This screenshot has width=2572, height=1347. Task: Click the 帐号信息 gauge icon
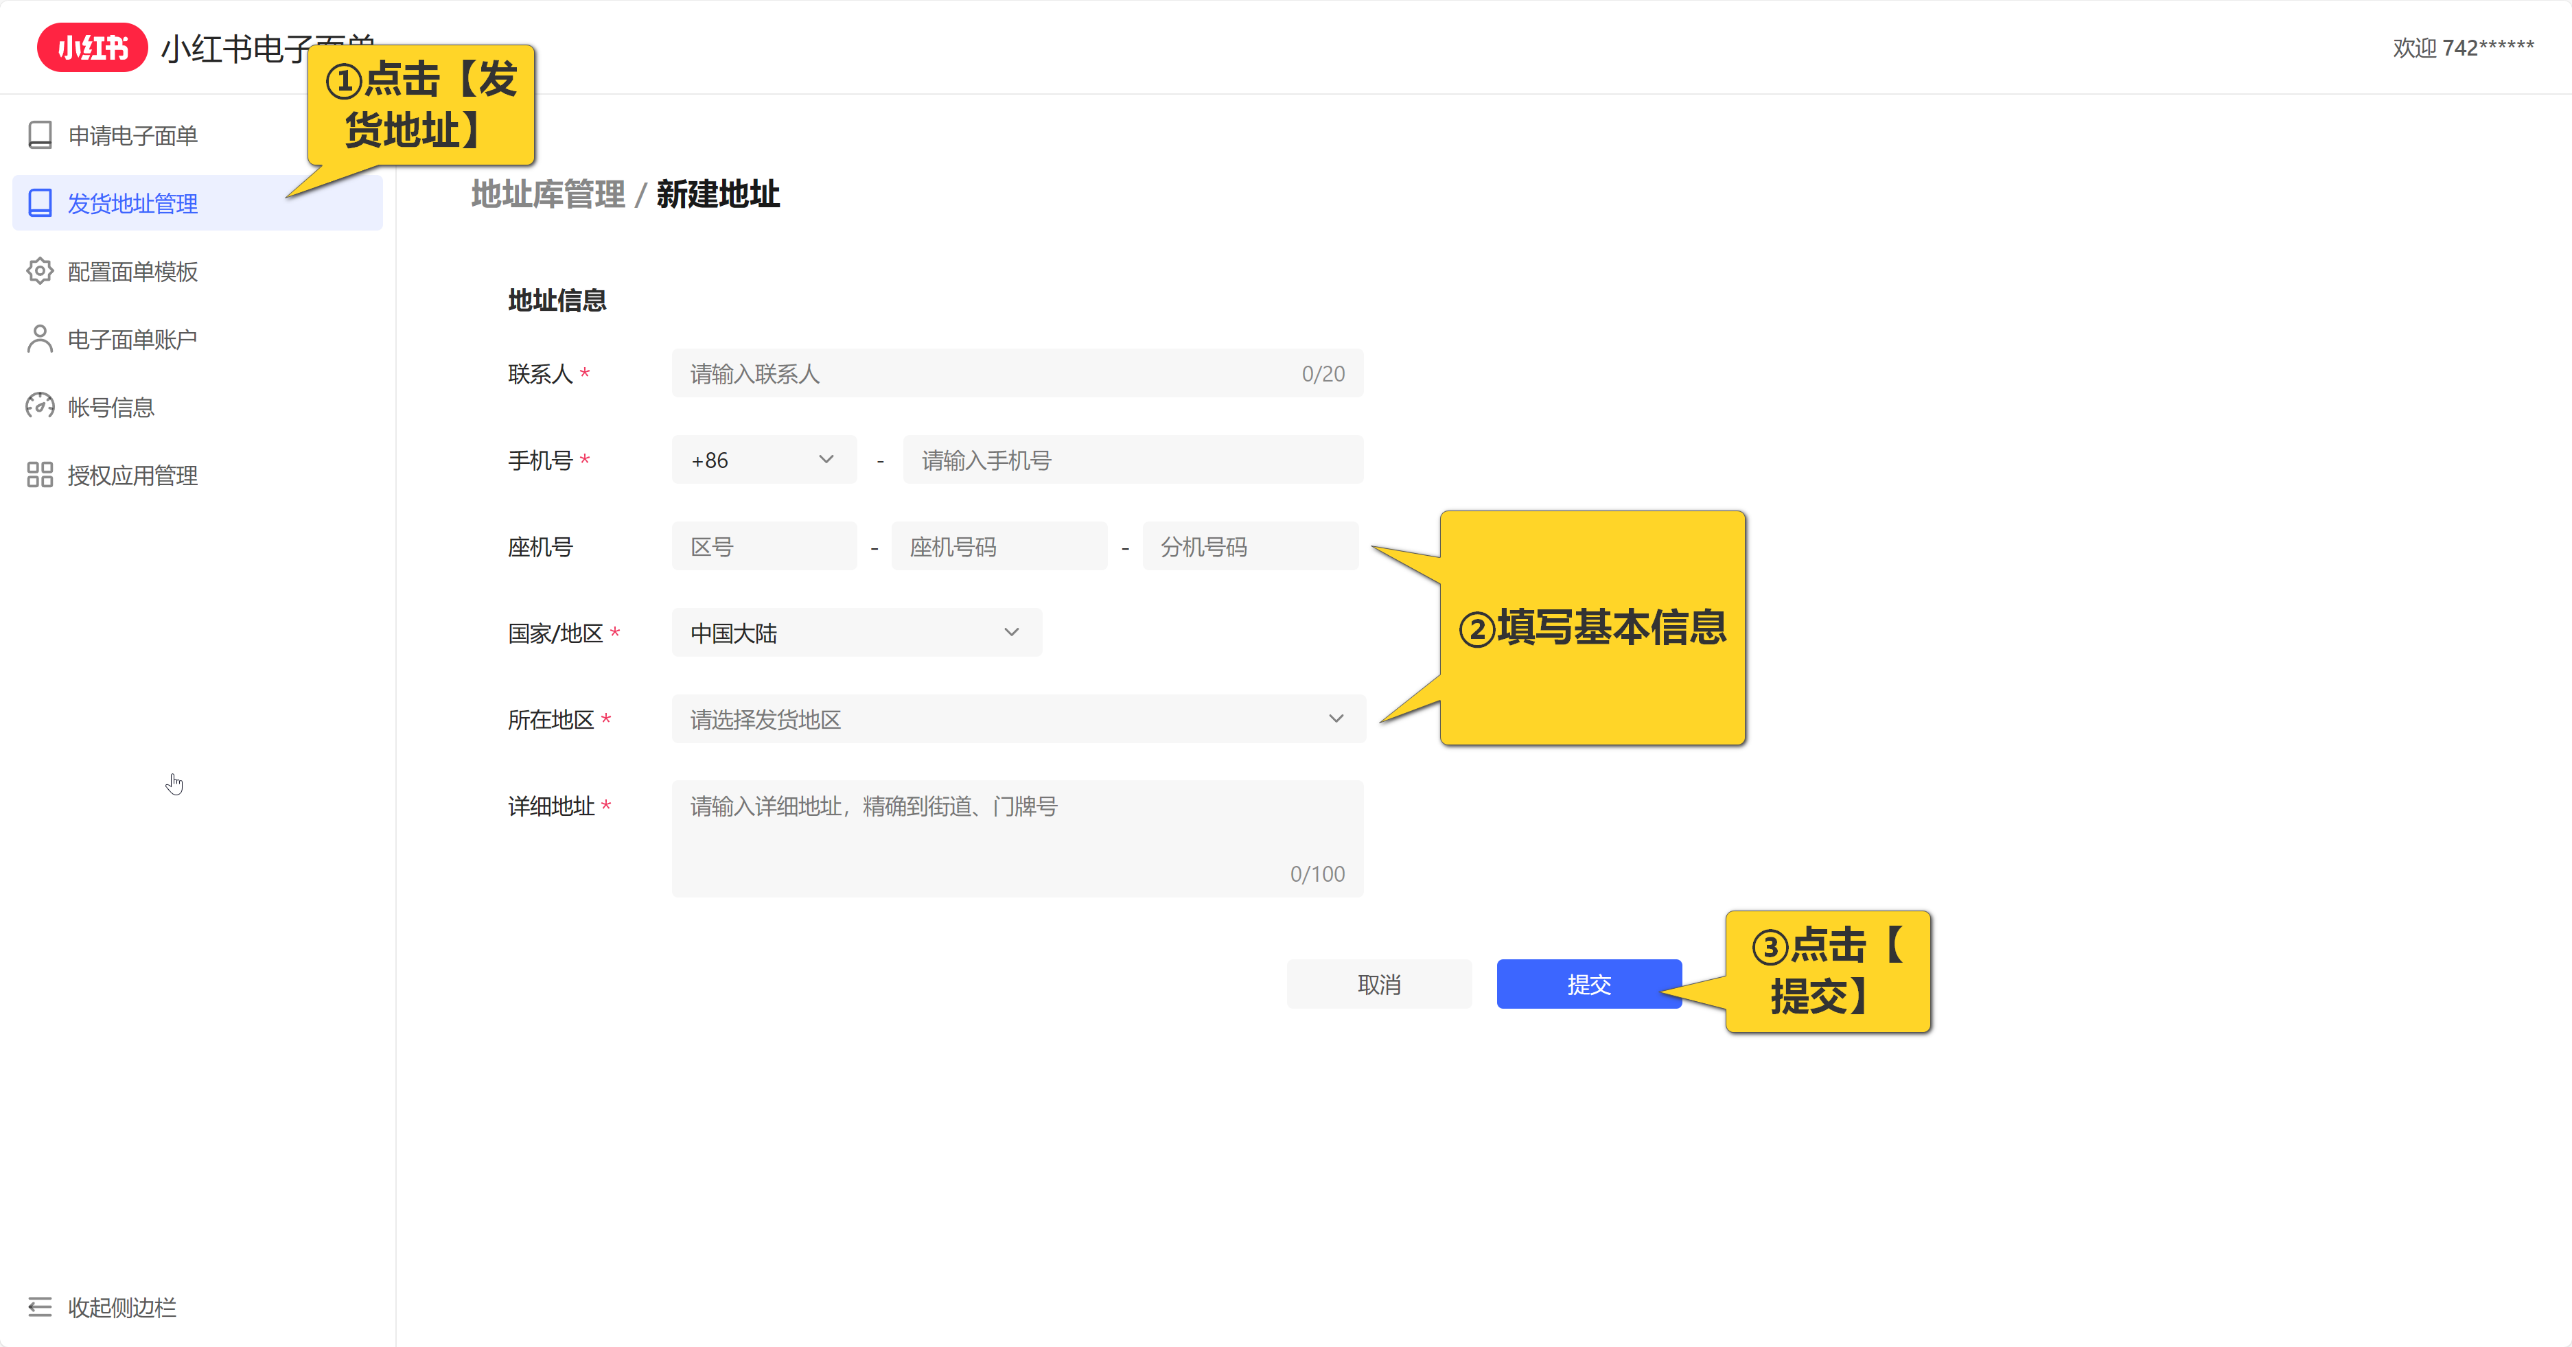(40, 406)
